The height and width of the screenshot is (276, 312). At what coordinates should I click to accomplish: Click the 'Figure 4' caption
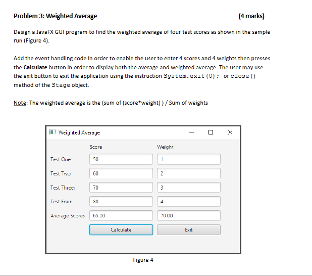(x=143, y=260)
